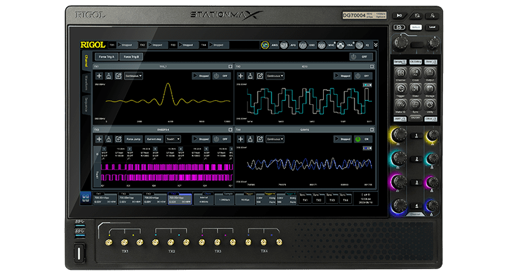Viewport: 509px width, 276px height.
Task: Maximize the TX4 panel with its corner icon
Action: point(373,130)
